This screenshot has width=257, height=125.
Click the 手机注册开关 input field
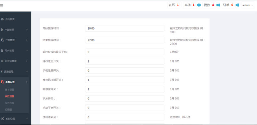(124, 71)
